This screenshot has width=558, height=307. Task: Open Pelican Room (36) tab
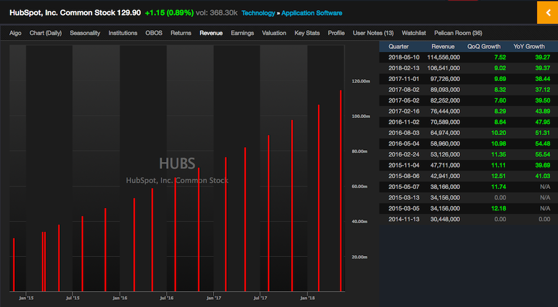458,33
